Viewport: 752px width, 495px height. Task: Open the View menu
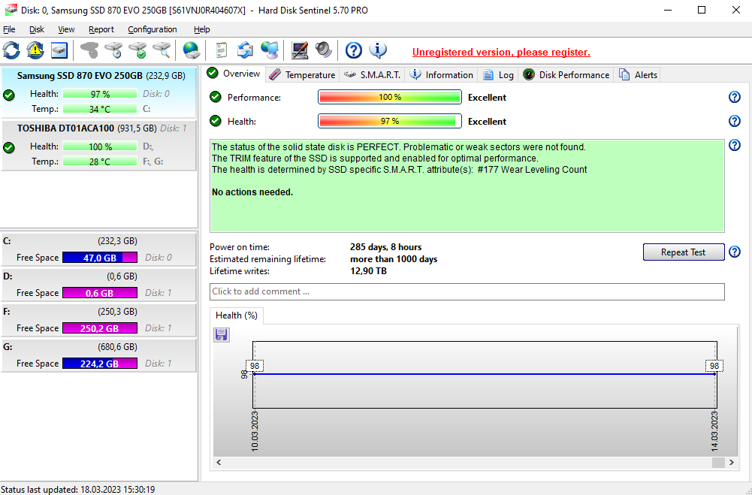[x=66, y=29]
